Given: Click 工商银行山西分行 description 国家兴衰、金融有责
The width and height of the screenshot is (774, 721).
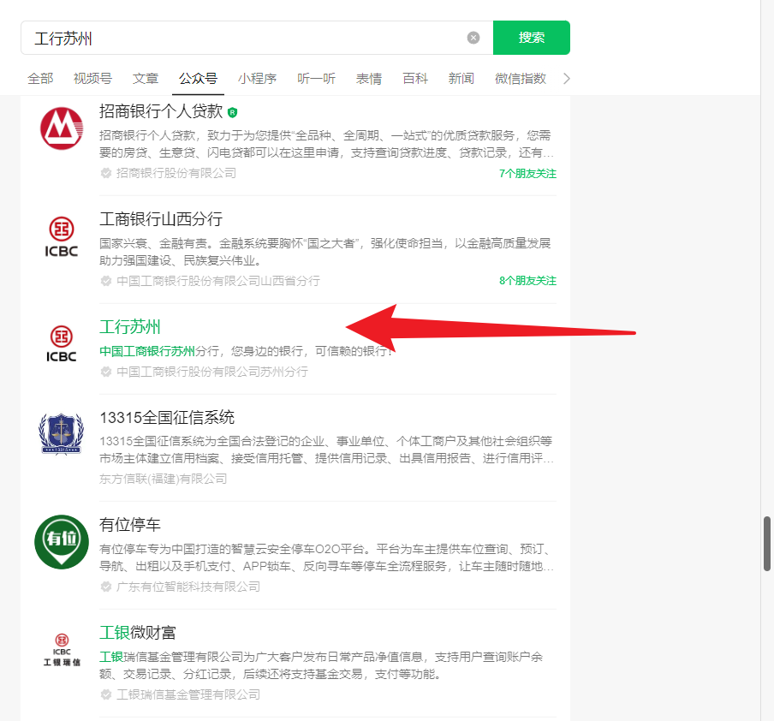Looking at the screenshot, I should tap(324, 252).
